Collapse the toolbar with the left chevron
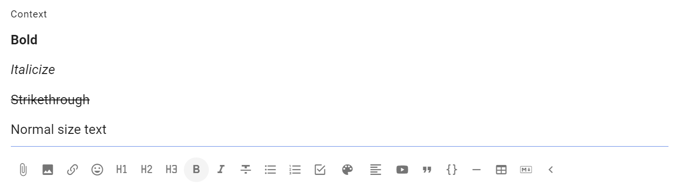 pyautogui.click(x=551, y=170)
